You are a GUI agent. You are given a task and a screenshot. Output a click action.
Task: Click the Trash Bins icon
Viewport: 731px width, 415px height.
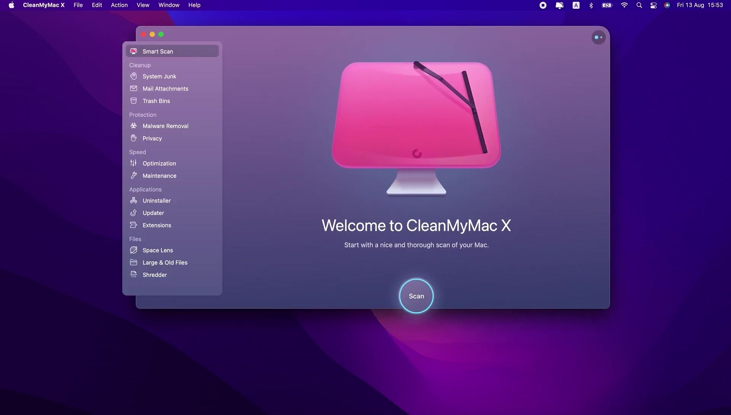pos(134,101)
